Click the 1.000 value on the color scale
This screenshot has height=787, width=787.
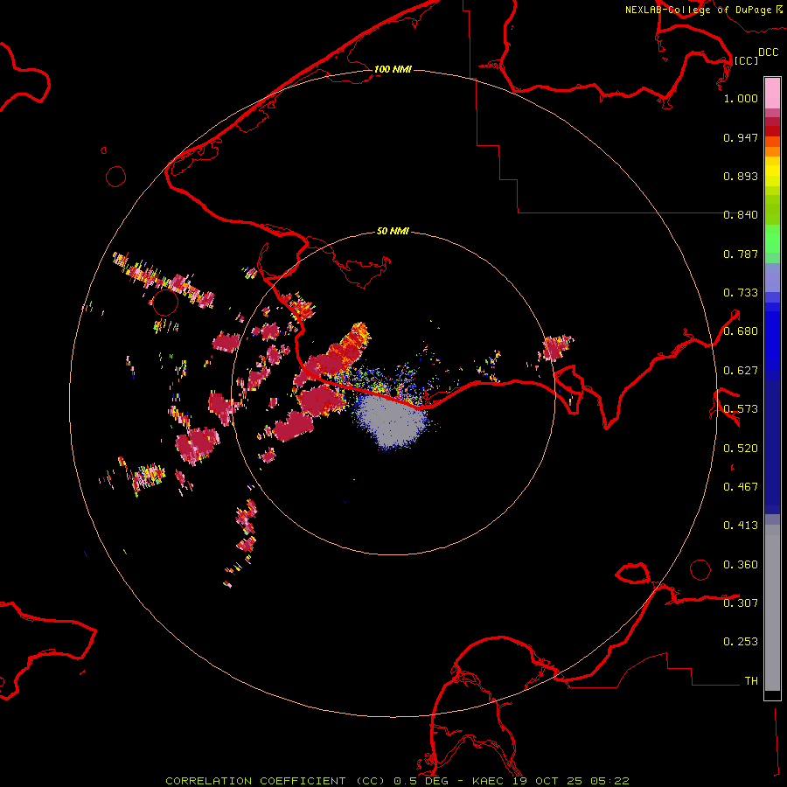tap(741, 98)
